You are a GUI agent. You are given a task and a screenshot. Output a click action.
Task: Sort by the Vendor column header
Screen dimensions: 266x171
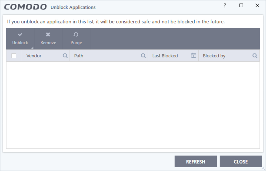pos(34,56)
